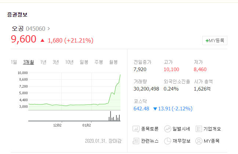Image resolution: width=238 pixels, height=154 pixels.
Task: Click the 종목토론 discussion icon
Action: click(136, 129)
